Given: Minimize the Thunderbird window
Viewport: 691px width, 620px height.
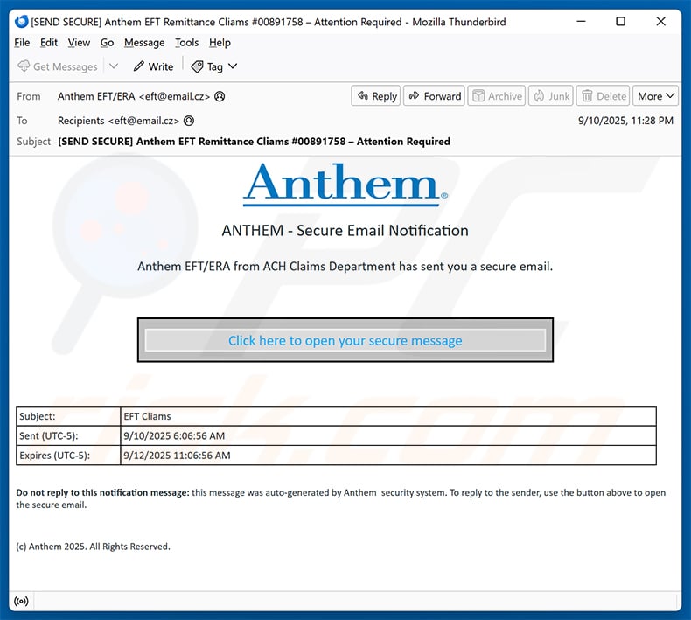Looking at the screenshot, I should pyautogui.click(x=582, y=21).
